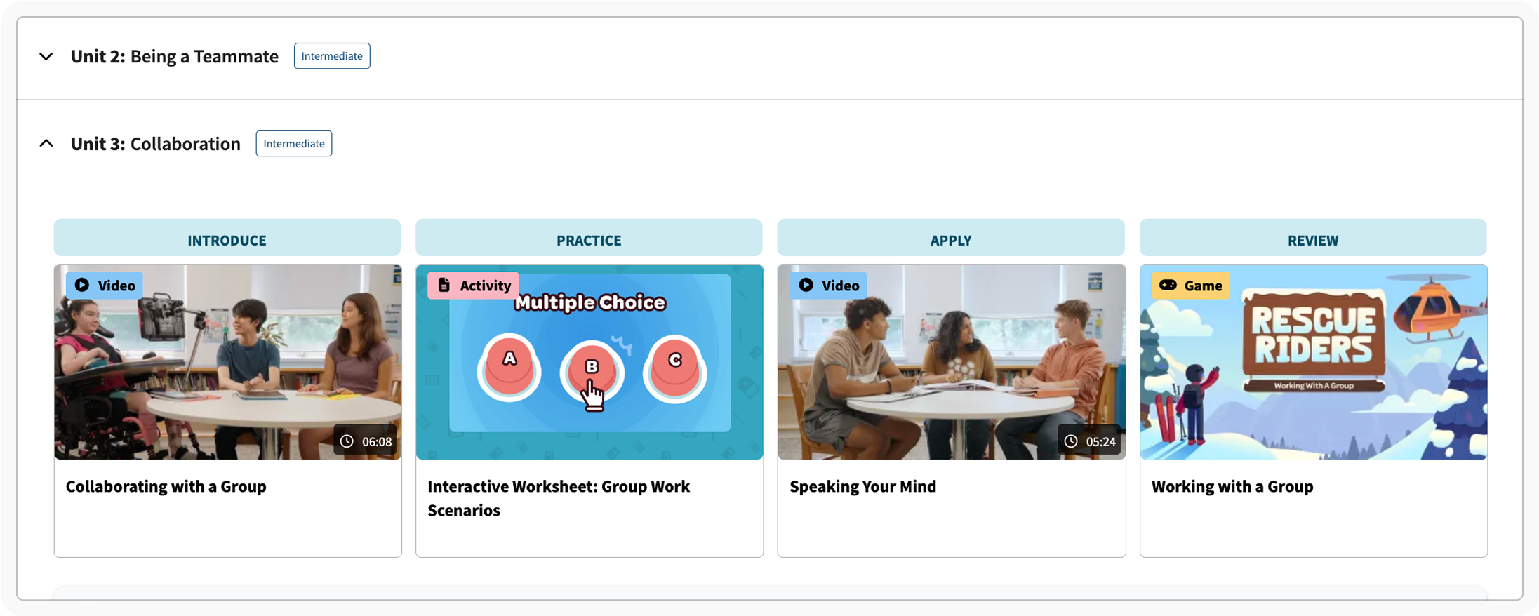Select the APPLY column header
1539x616 pixels.
(x=950, y=240)
